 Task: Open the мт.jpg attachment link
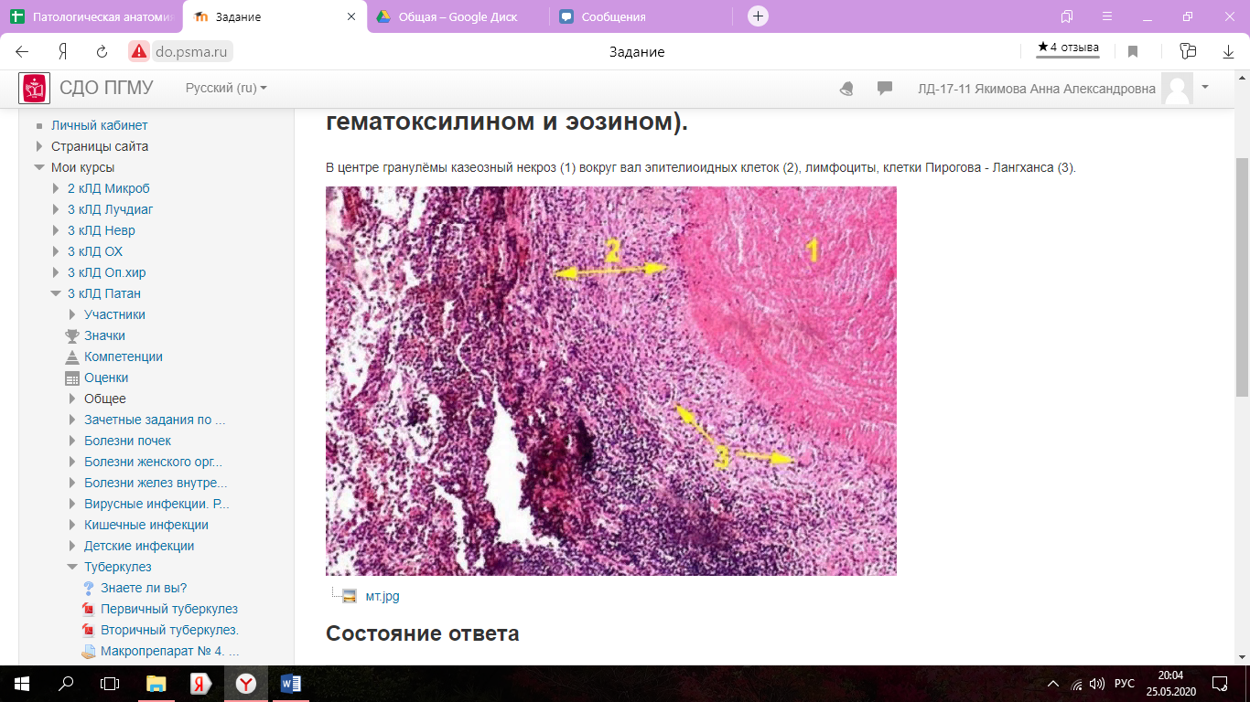coord(383,596)
